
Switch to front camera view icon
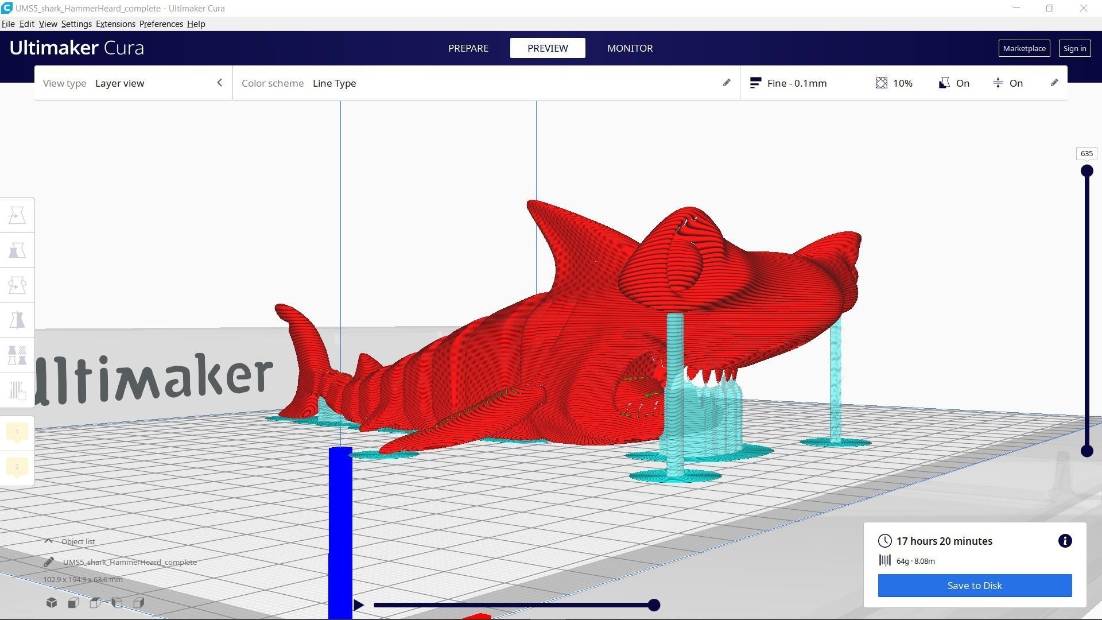[x=73, y=603]
